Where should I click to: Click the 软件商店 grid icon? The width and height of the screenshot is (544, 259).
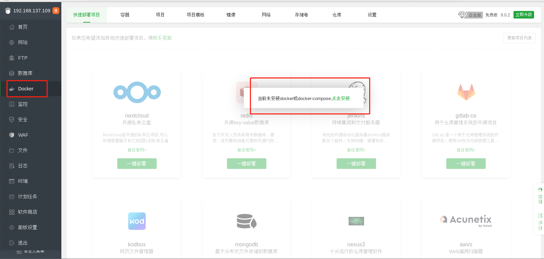click(12, 212)
